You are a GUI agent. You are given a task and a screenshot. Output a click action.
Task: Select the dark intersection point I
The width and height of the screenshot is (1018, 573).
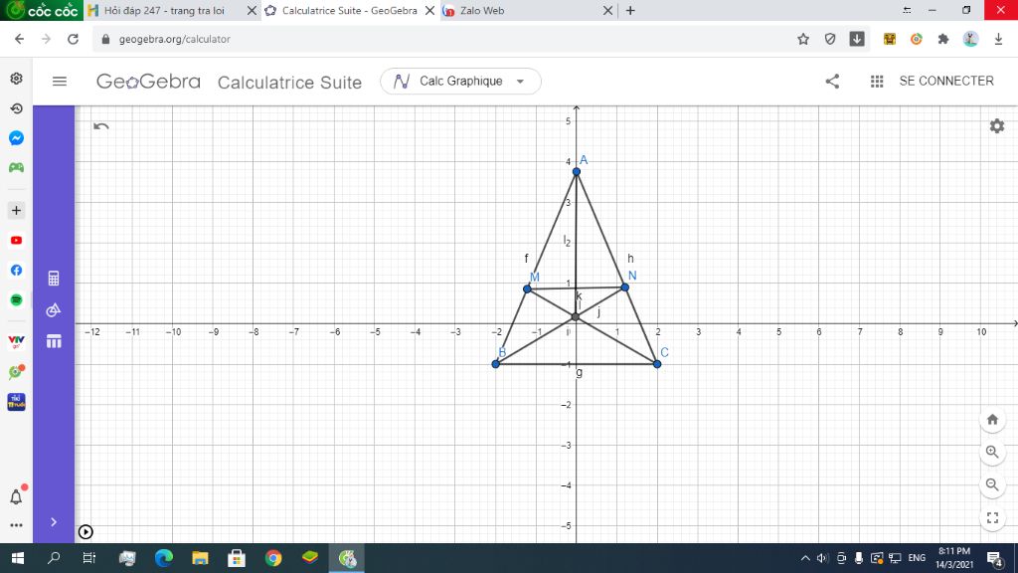pyautogui.click(x=576, y=317)
